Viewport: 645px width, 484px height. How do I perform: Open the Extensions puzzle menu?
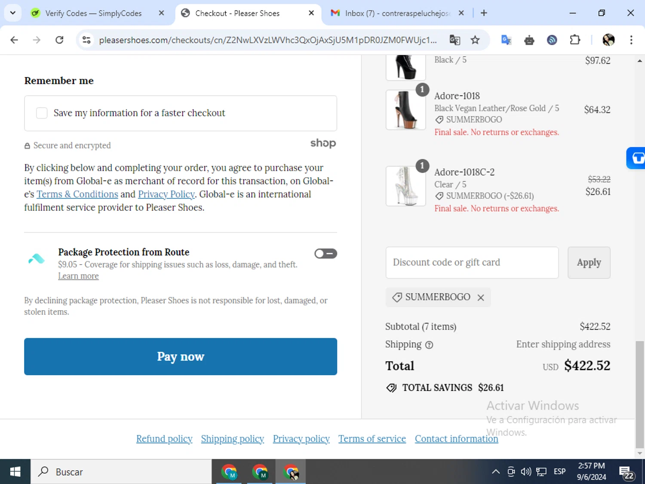click(575, 40)
